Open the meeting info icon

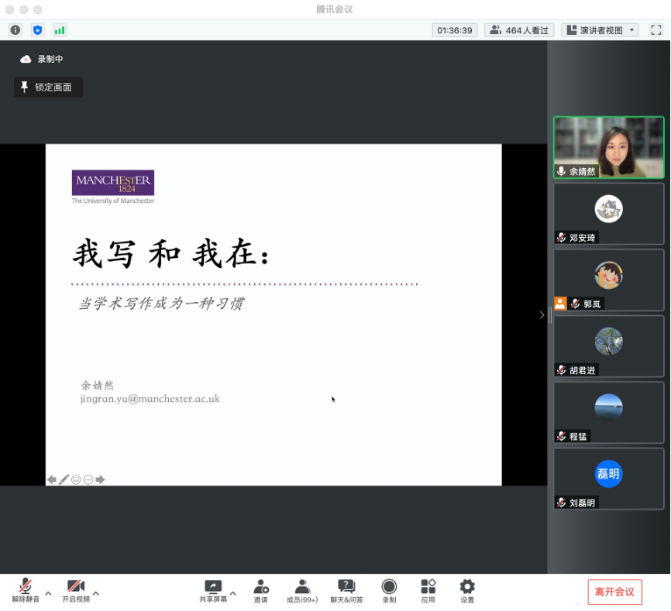tap(15, 30)
